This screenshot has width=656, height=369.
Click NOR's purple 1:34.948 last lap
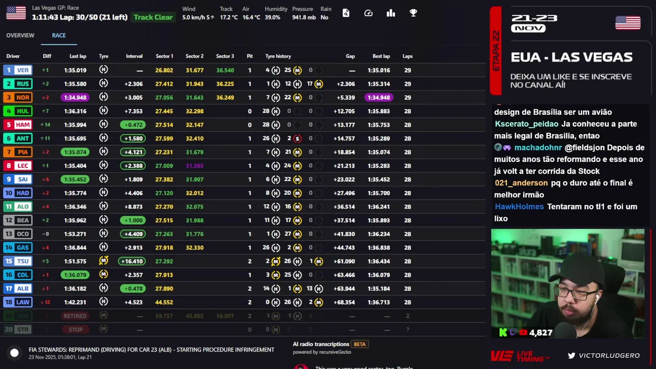pos(75,97)
